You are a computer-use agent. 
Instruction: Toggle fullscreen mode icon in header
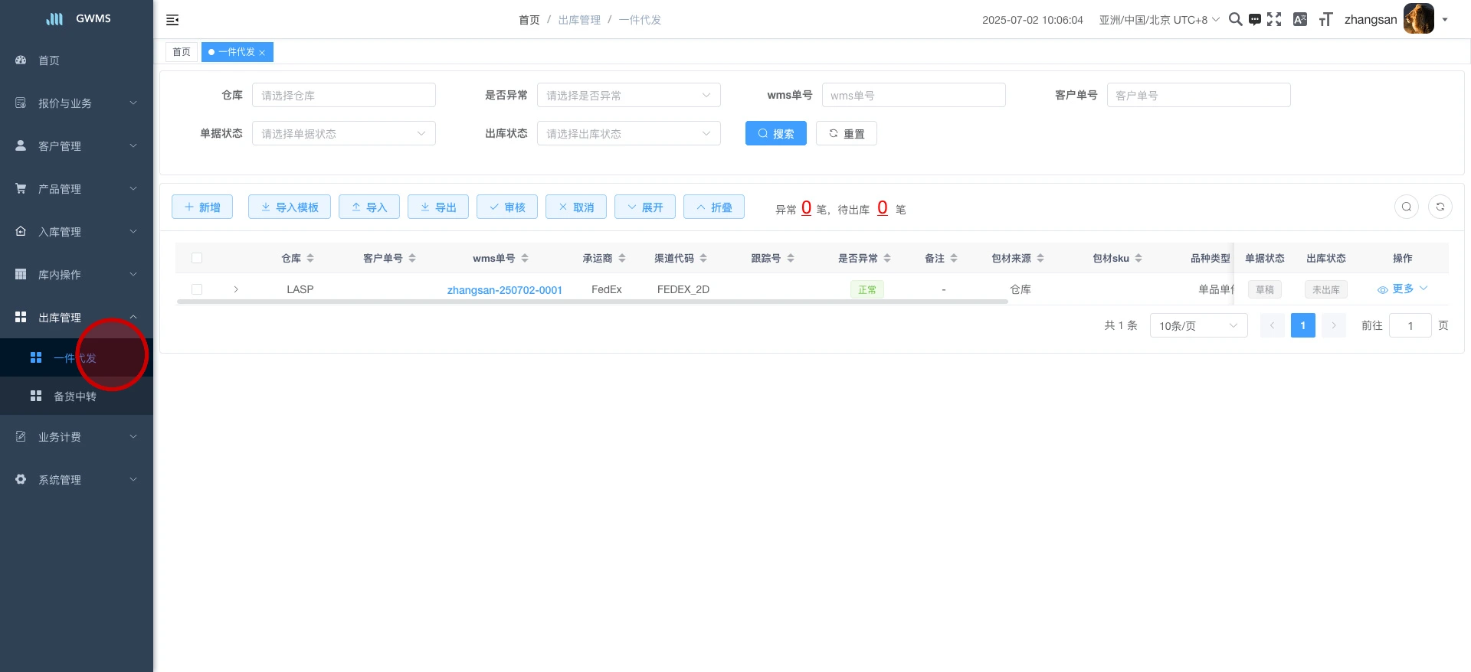coord(1274,19)
